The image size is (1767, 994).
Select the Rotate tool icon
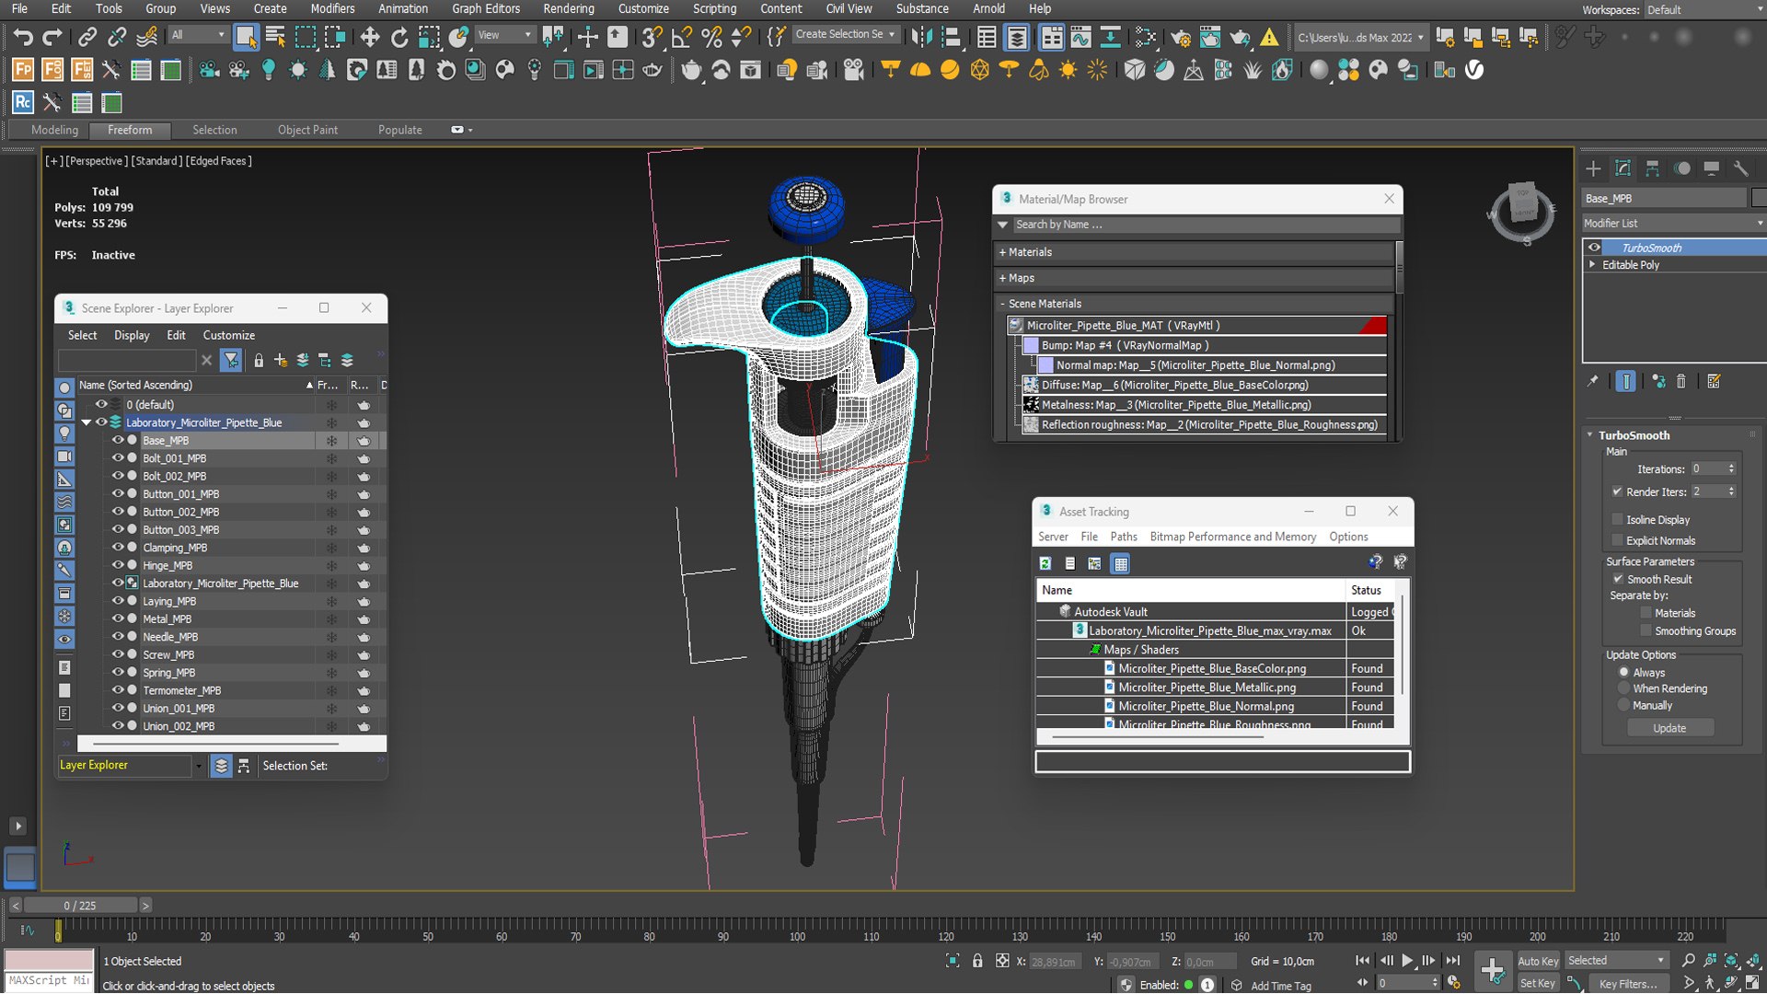(x=399, y=37)
